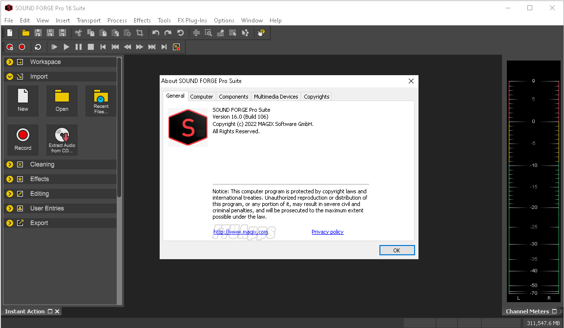The image size is (564, 328).
Task: Click the Fast Forward button
Action: [140, 47]
